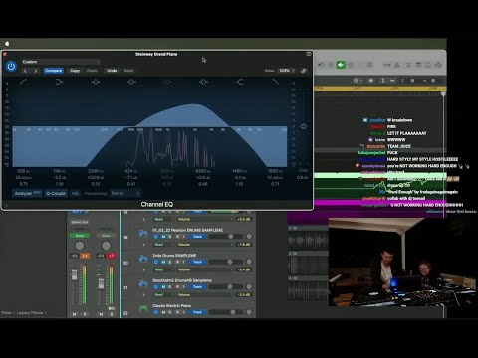Select the 2200 Hz band frequency value
The height and width of the screenshot is (358, 478).
pos(95,171)
